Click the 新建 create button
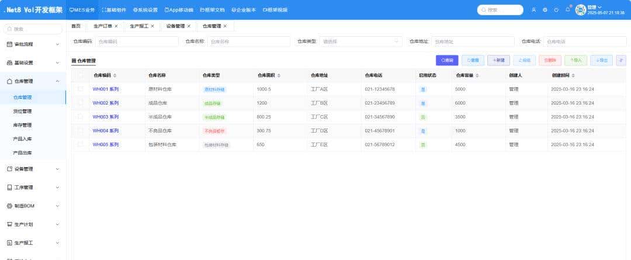 point(498,60)
